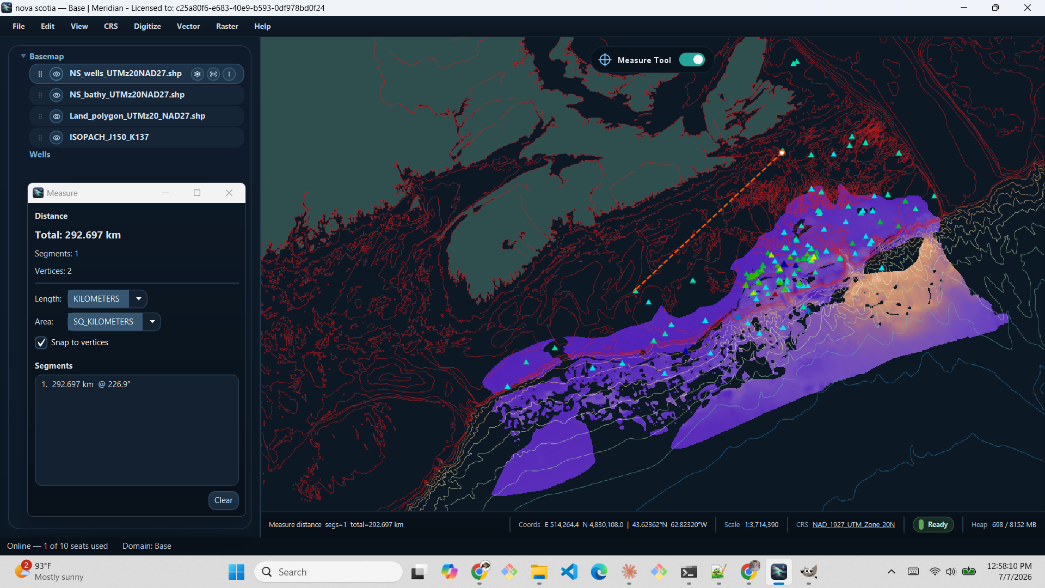Viewport: 1045px width, 588px height.
Task: Close the Measure dialog
Action: (229, 193)
